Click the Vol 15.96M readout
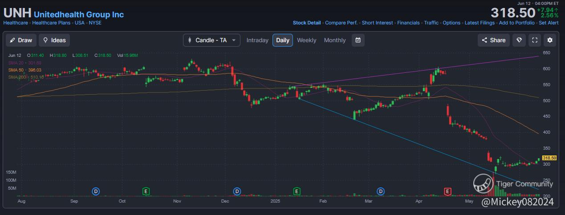The height and width of the screenshot is (215, 565). point(127,56)
